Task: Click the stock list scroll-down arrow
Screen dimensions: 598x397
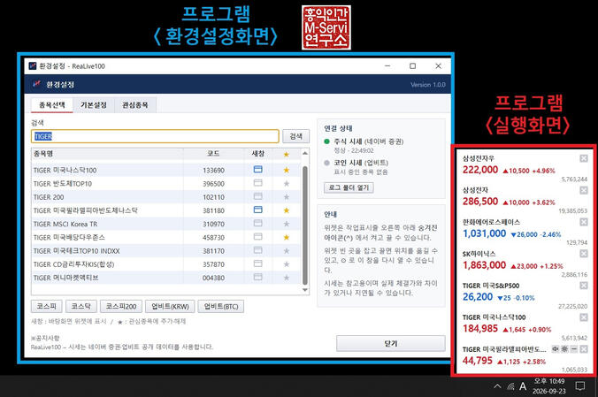Action: tap(304, 290)
